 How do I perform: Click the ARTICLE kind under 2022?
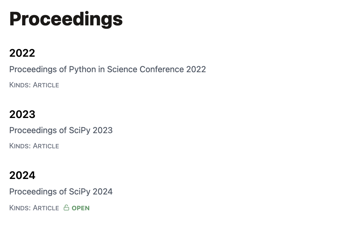(46, 85)
